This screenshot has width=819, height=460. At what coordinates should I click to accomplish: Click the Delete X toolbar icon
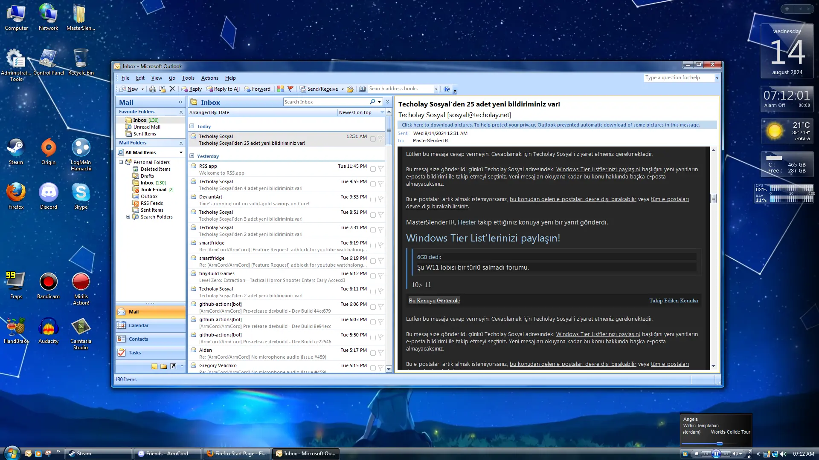172,89
